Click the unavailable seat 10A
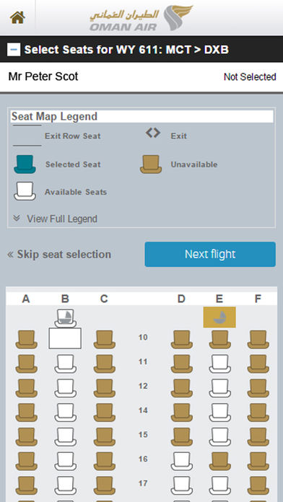 26,340
